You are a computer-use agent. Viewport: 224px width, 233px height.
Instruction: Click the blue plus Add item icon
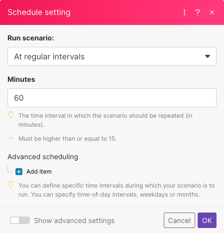coord(19,172)
